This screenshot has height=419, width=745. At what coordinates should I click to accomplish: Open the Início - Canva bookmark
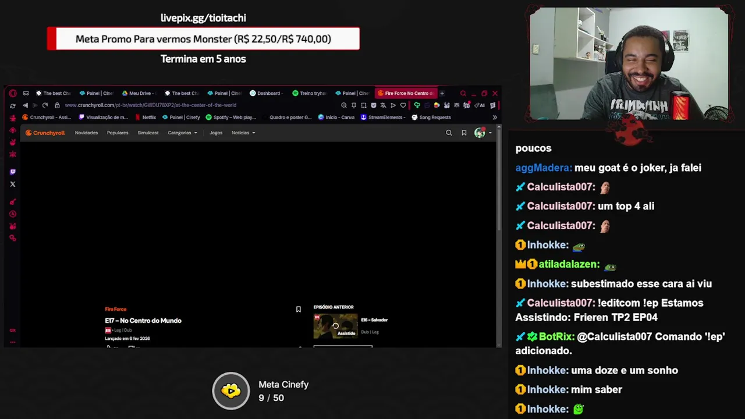336,117
